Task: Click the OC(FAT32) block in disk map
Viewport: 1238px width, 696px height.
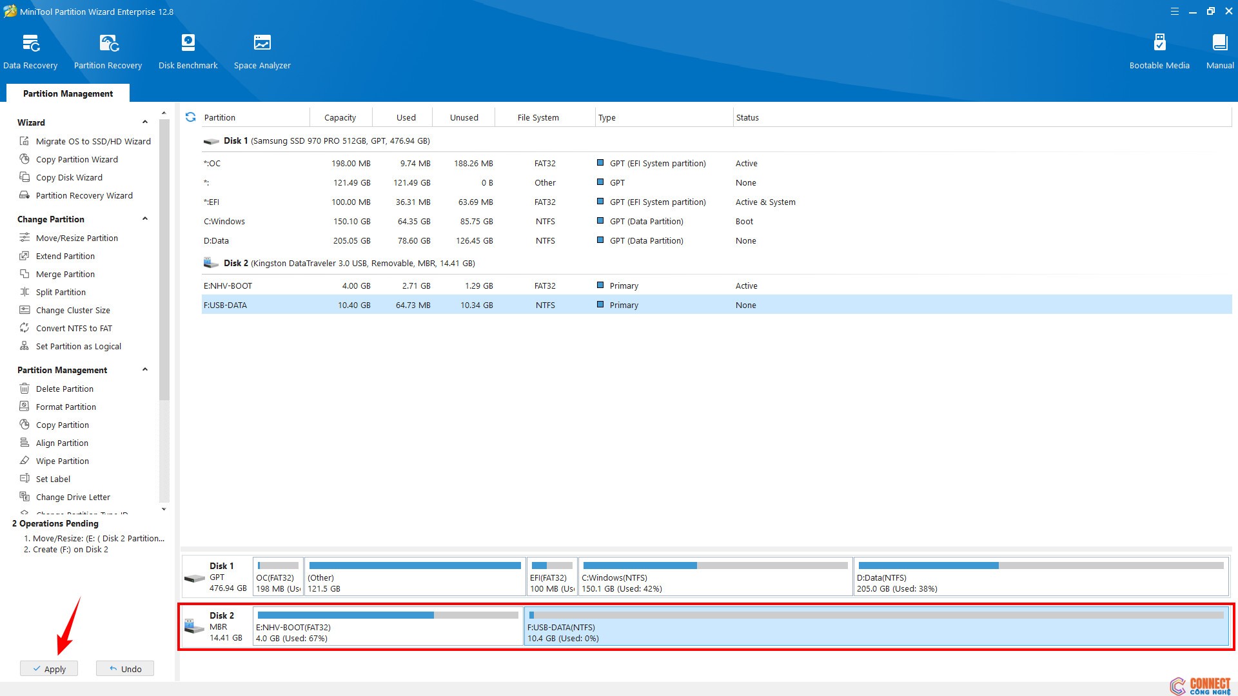Action: (278, 577)
